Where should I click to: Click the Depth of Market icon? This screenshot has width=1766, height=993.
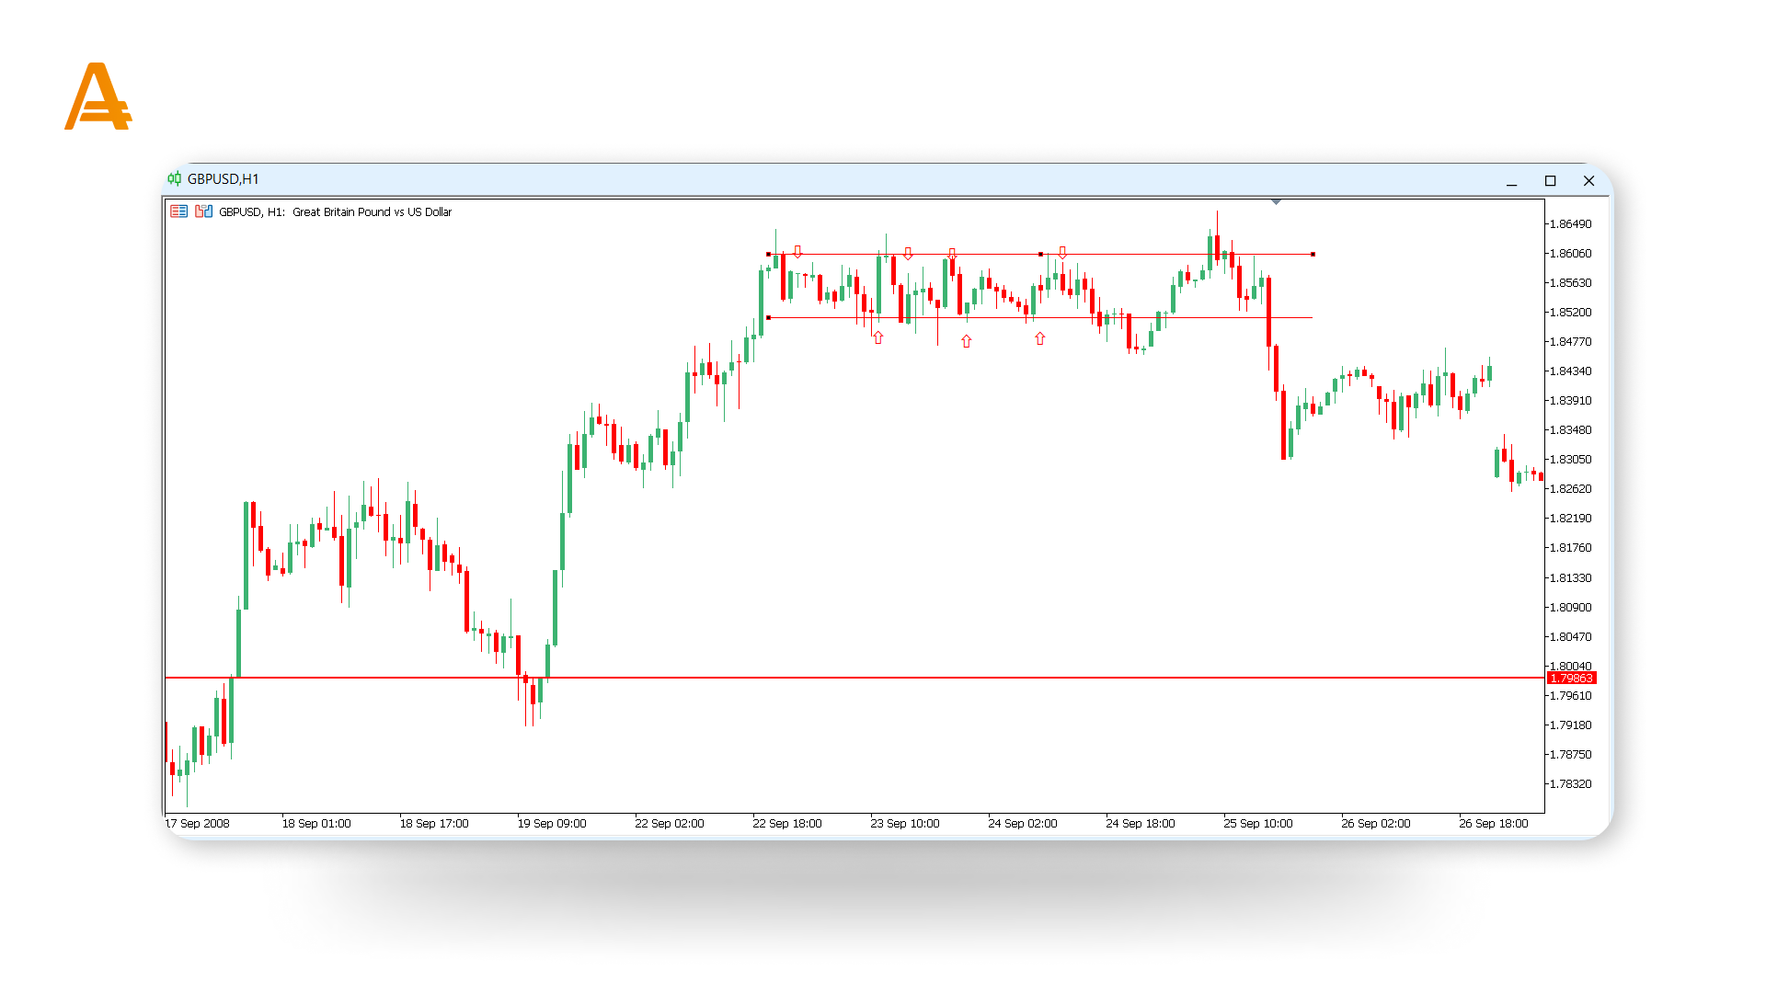(178, 211)
